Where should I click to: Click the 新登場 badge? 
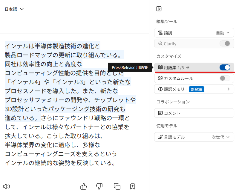[196, 89]
